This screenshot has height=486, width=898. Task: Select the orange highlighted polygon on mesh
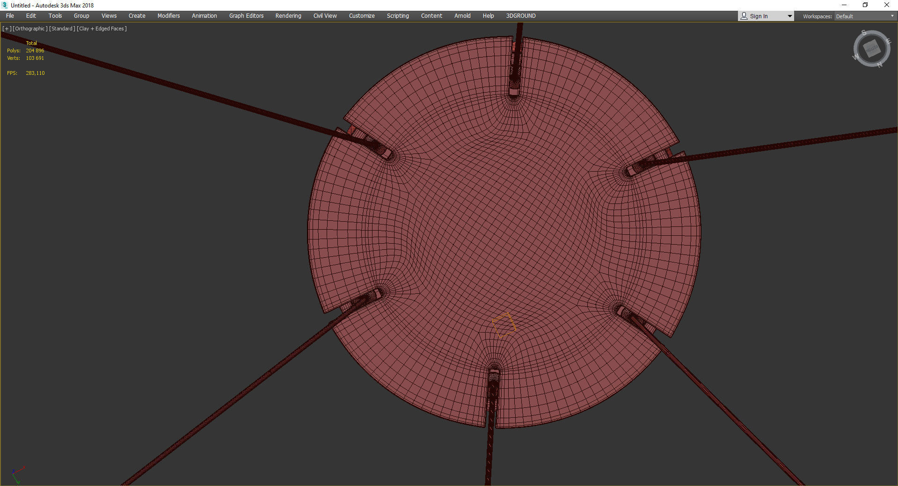click(x=504, y=325)
